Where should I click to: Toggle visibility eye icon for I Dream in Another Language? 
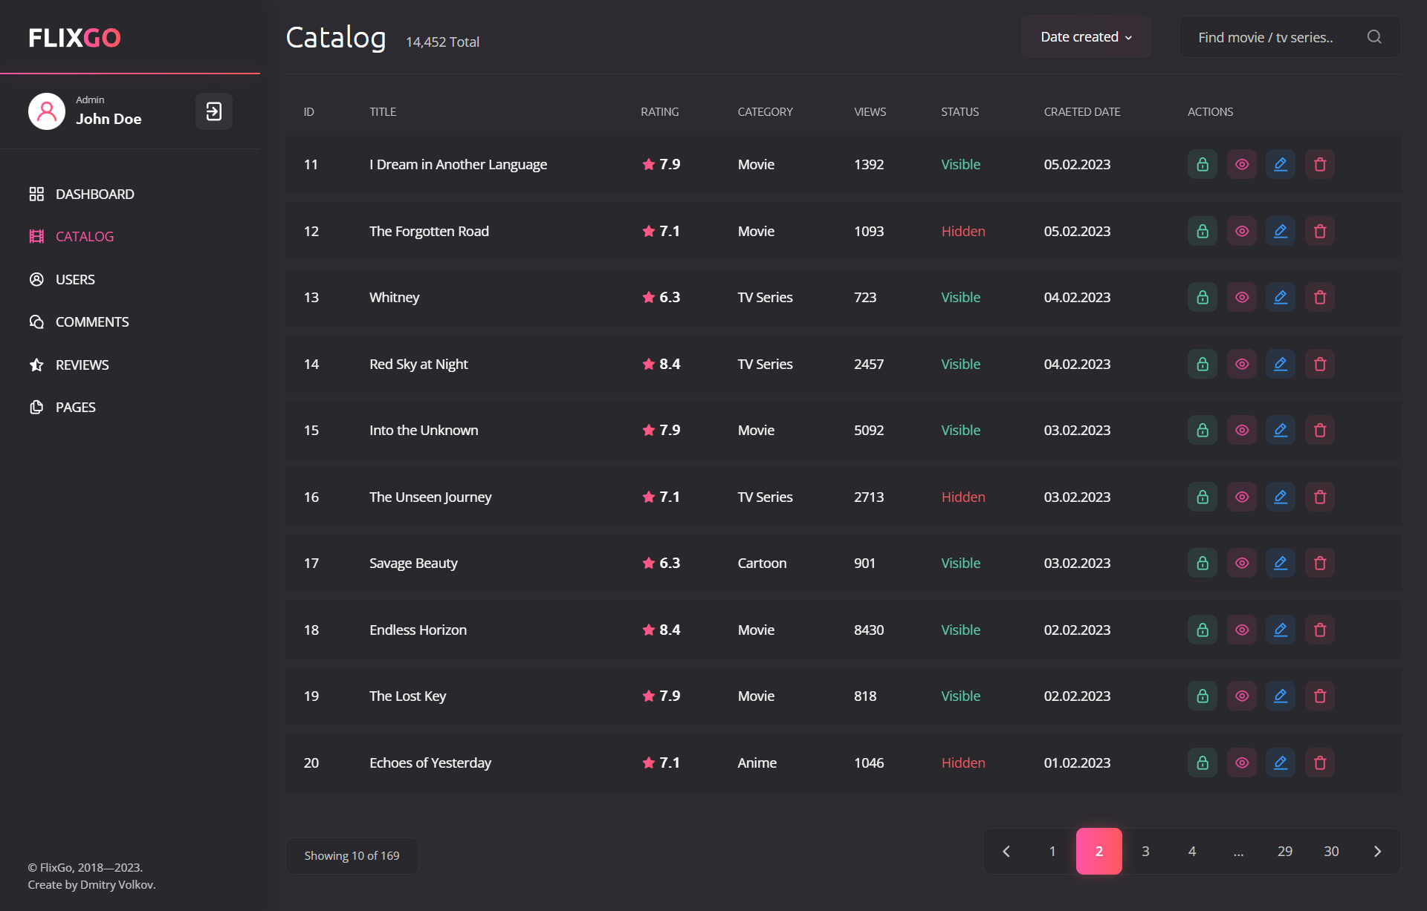click(x=1242, y=164)
